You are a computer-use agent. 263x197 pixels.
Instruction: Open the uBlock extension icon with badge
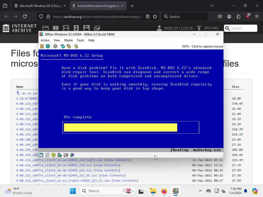(x=248, y=16)
